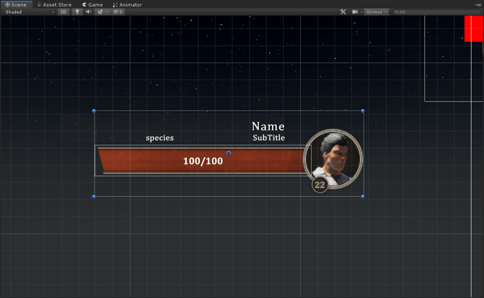
Task: Open the Scene view context menu at top right
Action: pos(478,4)
